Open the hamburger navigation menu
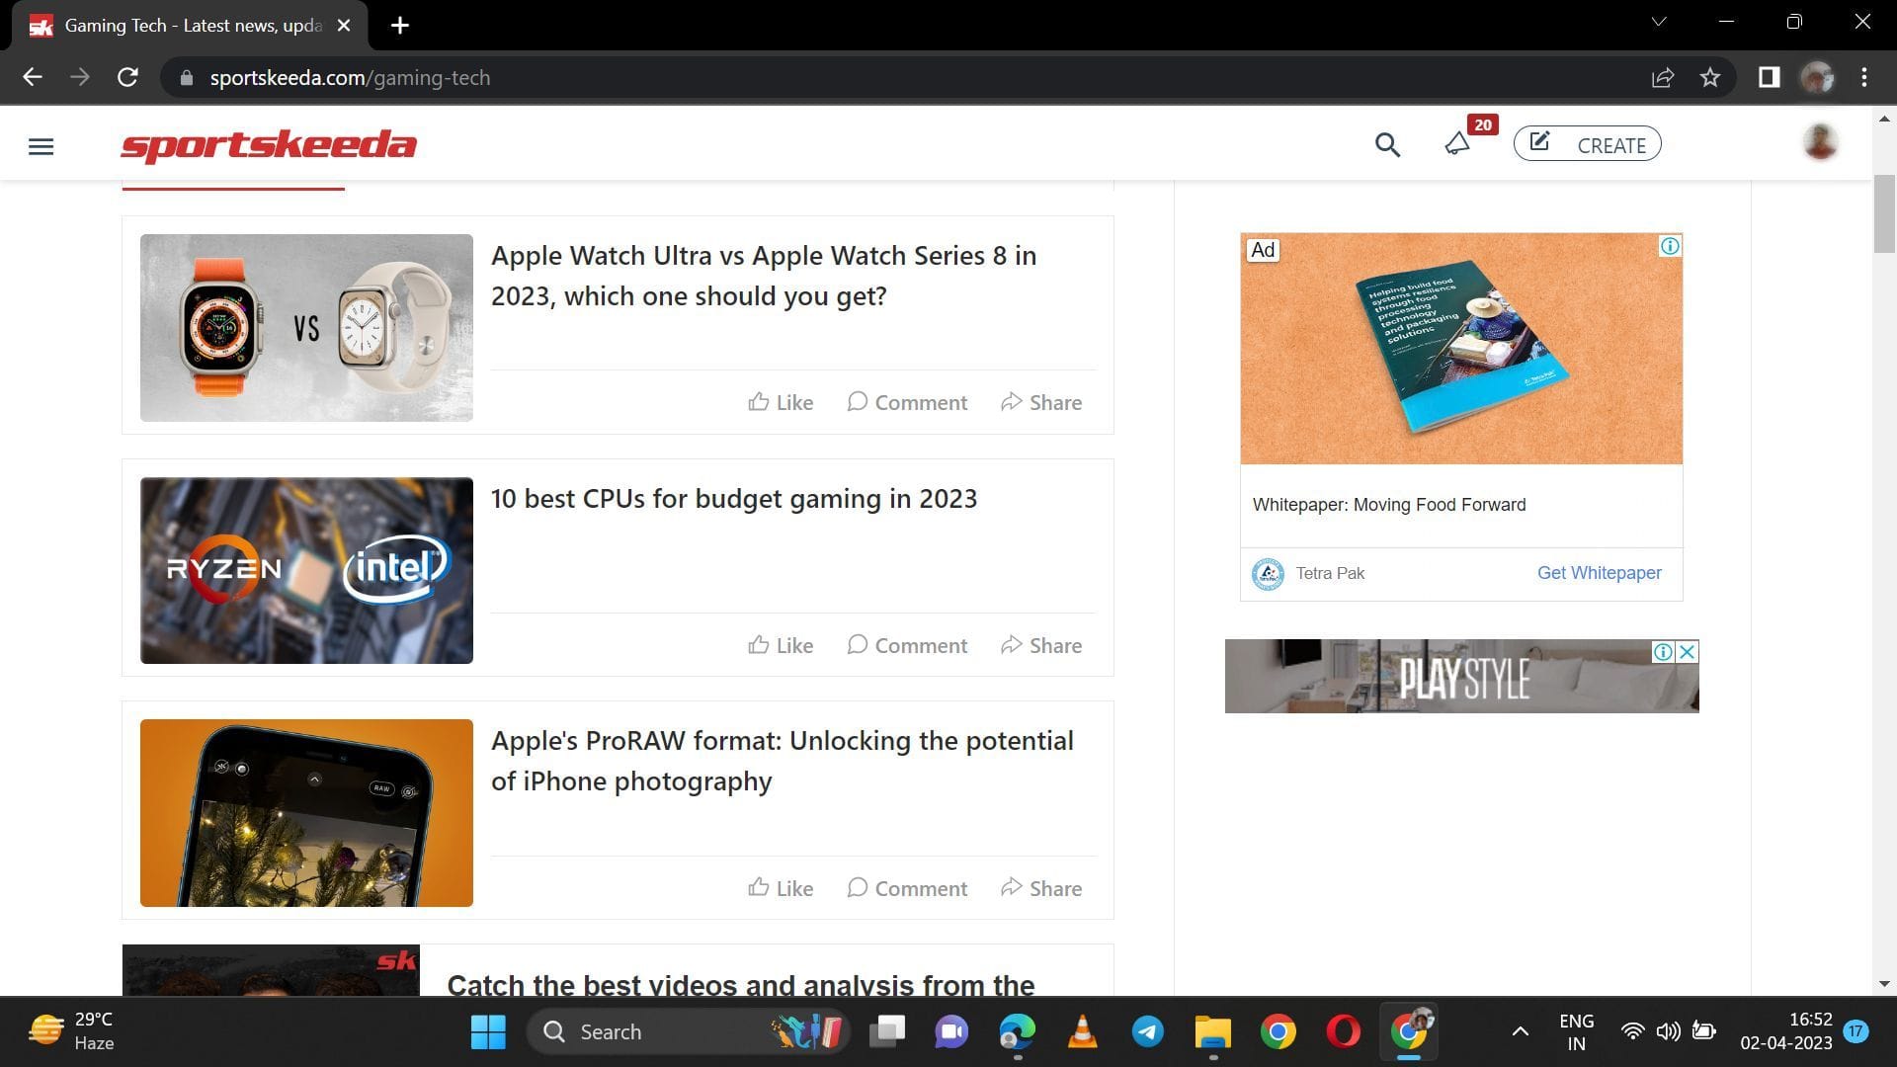1897x1067 pixels. coord(41,145)
